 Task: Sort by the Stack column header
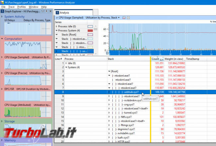[129, 59]
